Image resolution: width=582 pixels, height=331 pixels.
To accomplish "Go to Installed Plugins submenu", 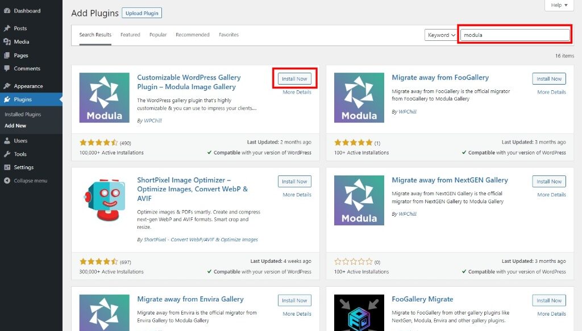I will [23, 115].
